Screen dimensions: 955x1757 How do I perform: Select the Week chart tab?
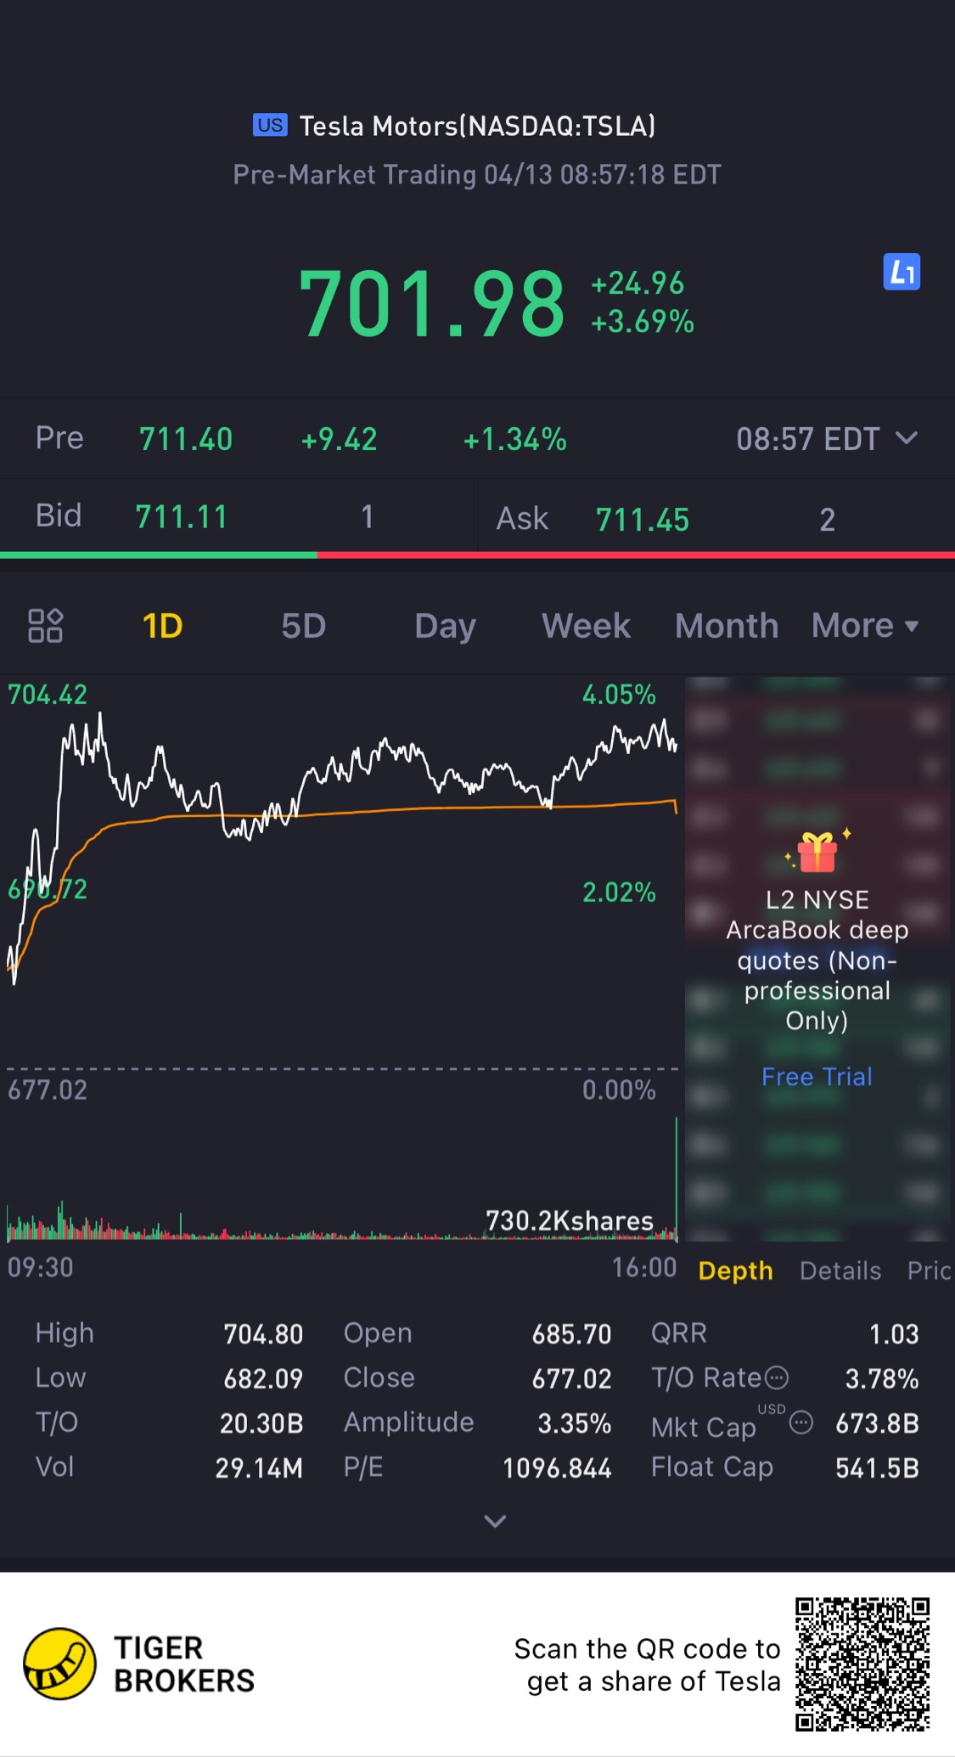586,626
